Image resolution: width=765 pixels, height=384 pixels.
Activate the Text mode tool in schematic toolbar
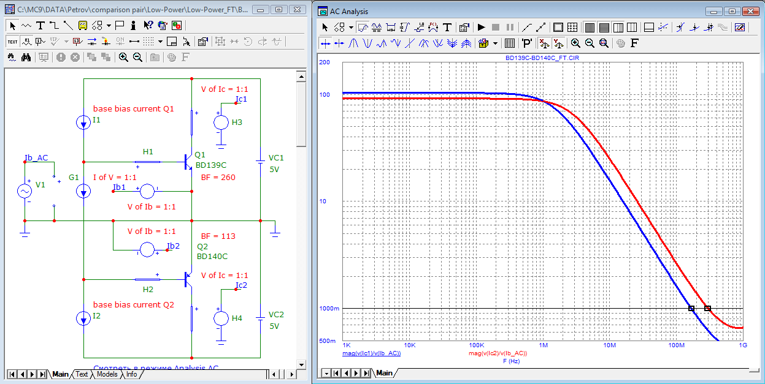40,25
